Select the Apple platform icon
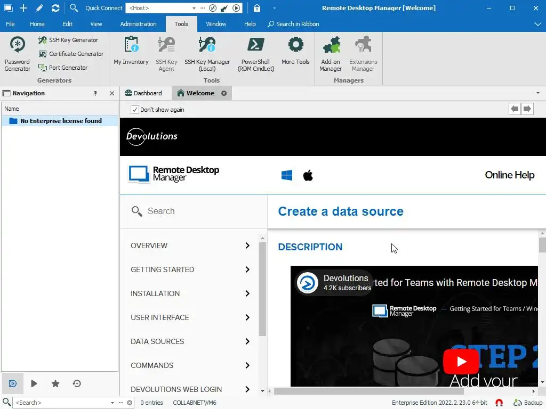546x409 pixels. 308,175
